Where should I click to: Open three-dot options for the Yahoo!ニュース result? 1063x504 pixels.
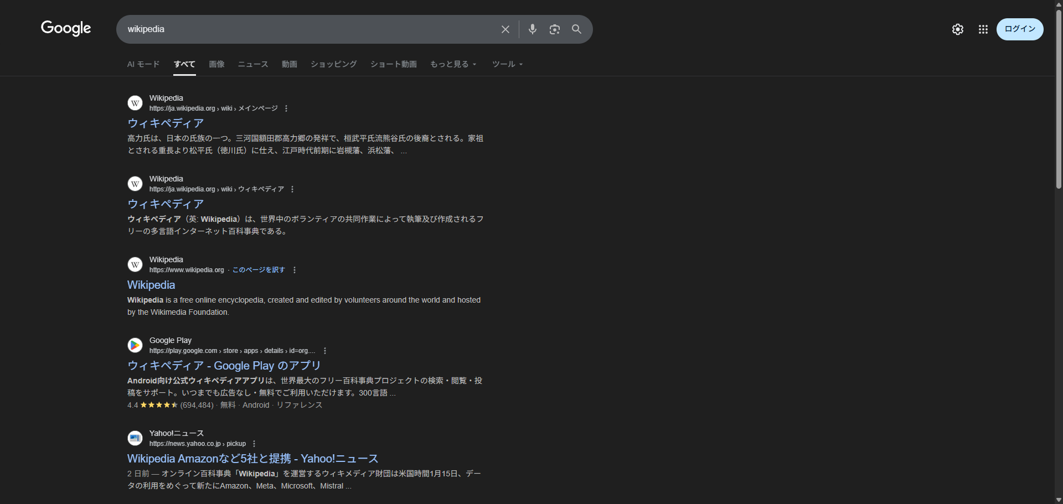[254, 443]
